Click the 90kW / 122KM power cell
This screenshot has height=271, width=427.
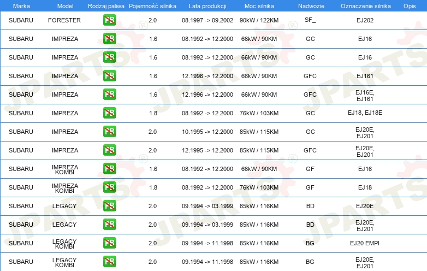tap(259, 20)
